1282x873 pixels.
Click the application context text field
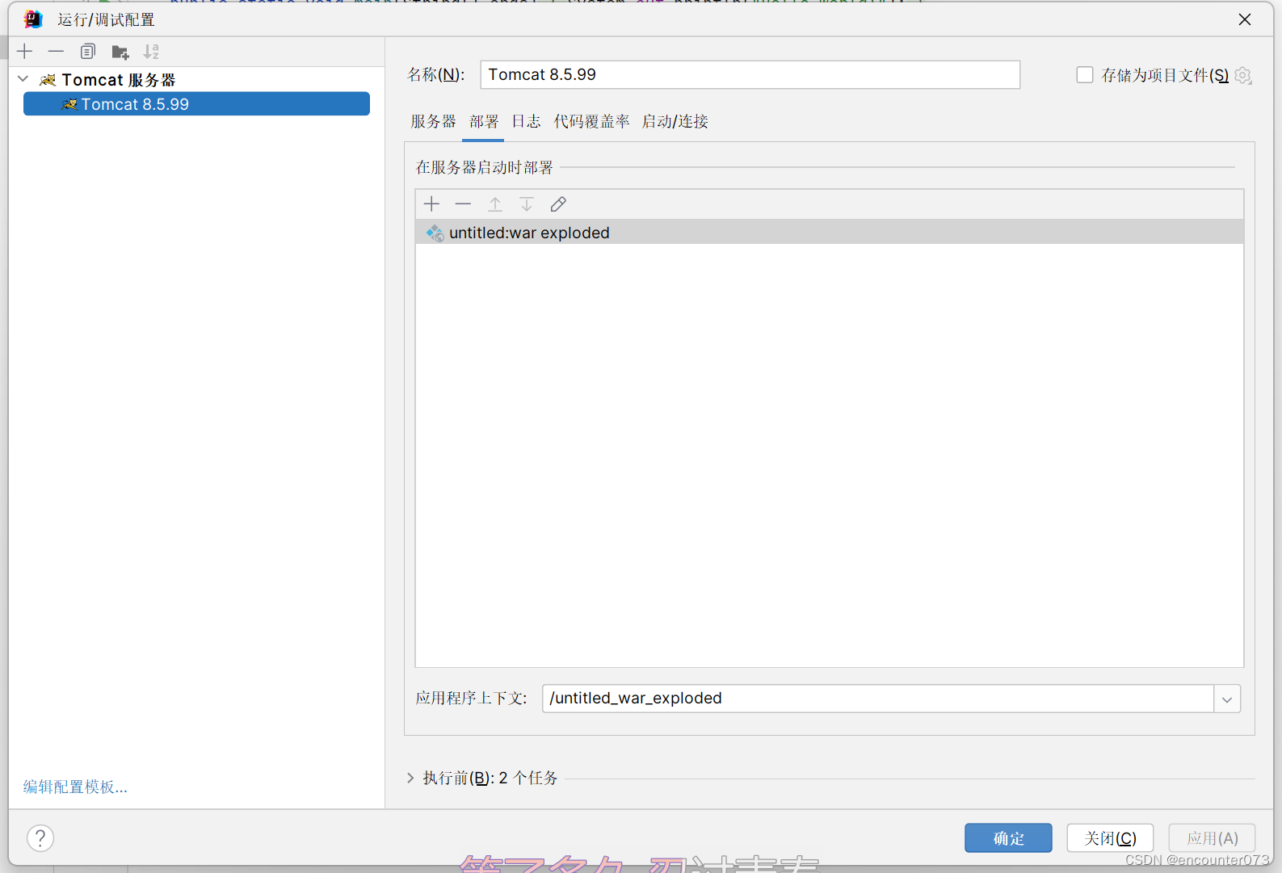(878, 699)
